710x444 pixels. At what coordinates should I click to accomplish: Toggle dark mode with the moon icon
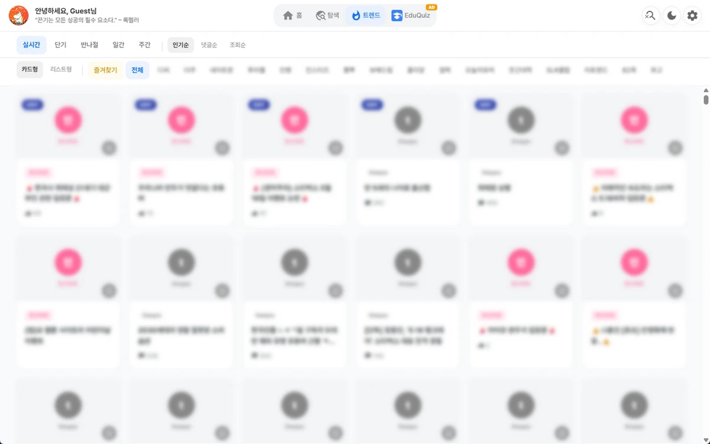click(x=672, y=15)
